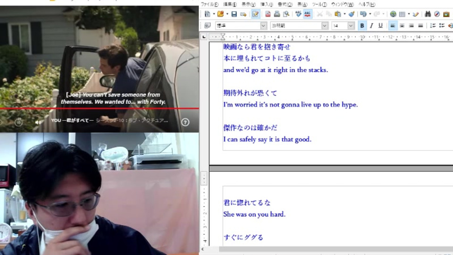Screen dimensions: 453x255
Task: Click the red video progress bar
Action: [x=100, y=109]
